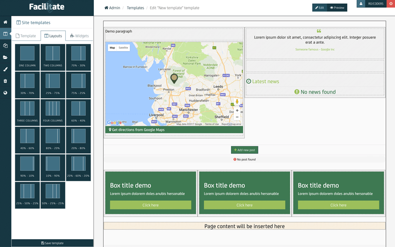Screen dimensions: 395x247
Task: Open the Widgets tab
Action: click(79, 36)
